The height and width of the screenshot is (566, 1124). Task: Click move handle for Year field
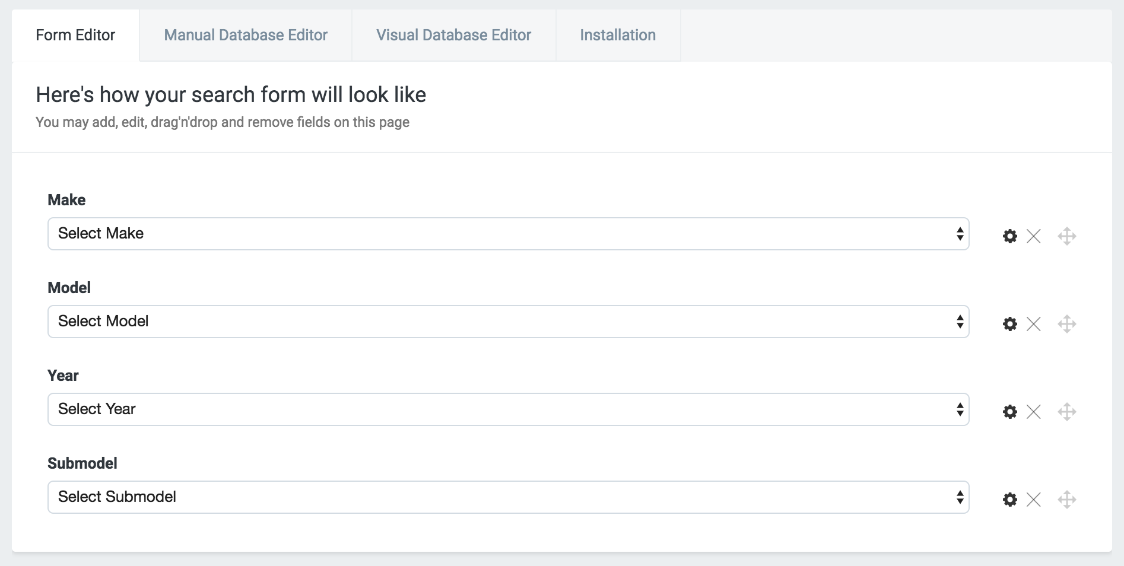1066,412
